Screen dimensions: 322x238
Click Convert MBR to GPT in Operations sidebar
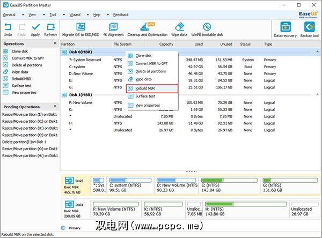coord(27,58)
